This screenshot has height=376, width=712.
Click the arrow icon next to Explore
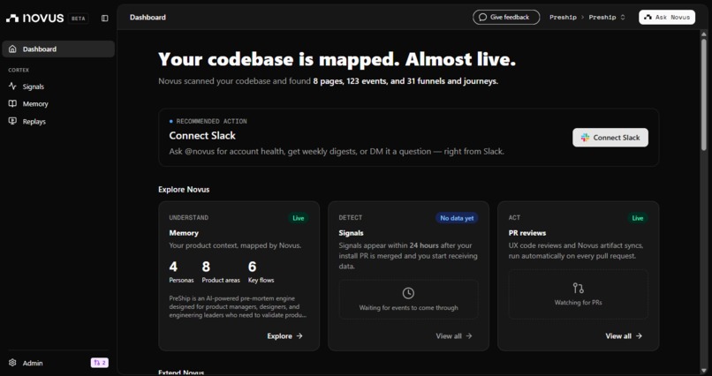click(299, 336)
